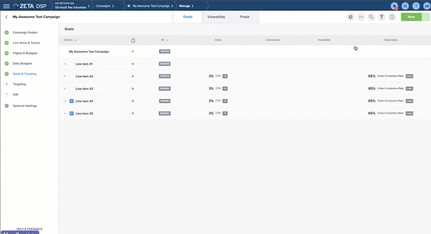Switch to the Viewability tab

point(216,17)
